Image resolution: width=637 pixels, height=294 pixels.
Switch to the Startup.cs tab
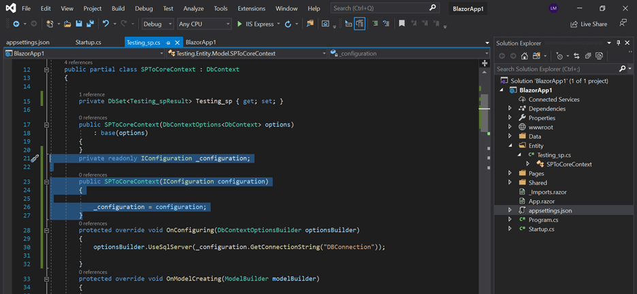(89, 42)
